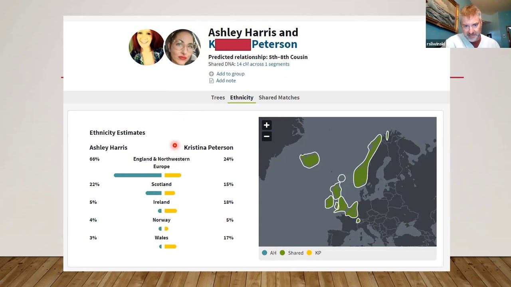The image size is (511, 287).
Task: Zoom out on the ethnicity map
Action: point(267,136)
